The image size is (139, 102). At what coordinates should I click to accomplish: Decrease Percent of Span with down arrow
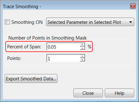click(82, 48)
